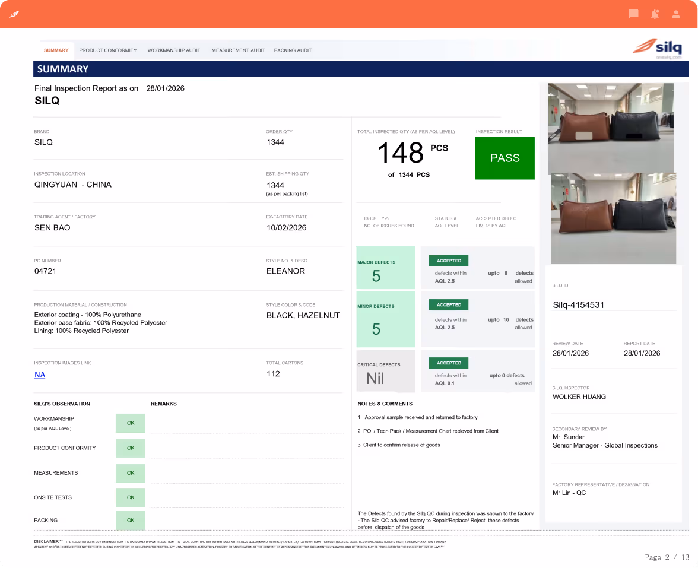Switch to the Summary tab
The image size is (698, 568).
pyautogui.click(x=56, y=50)
